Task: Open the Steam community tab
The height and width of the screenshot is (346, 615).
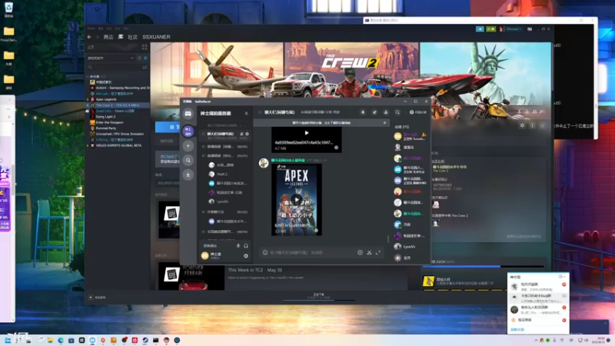Action: pyautogui.click(x=132, y=37)
